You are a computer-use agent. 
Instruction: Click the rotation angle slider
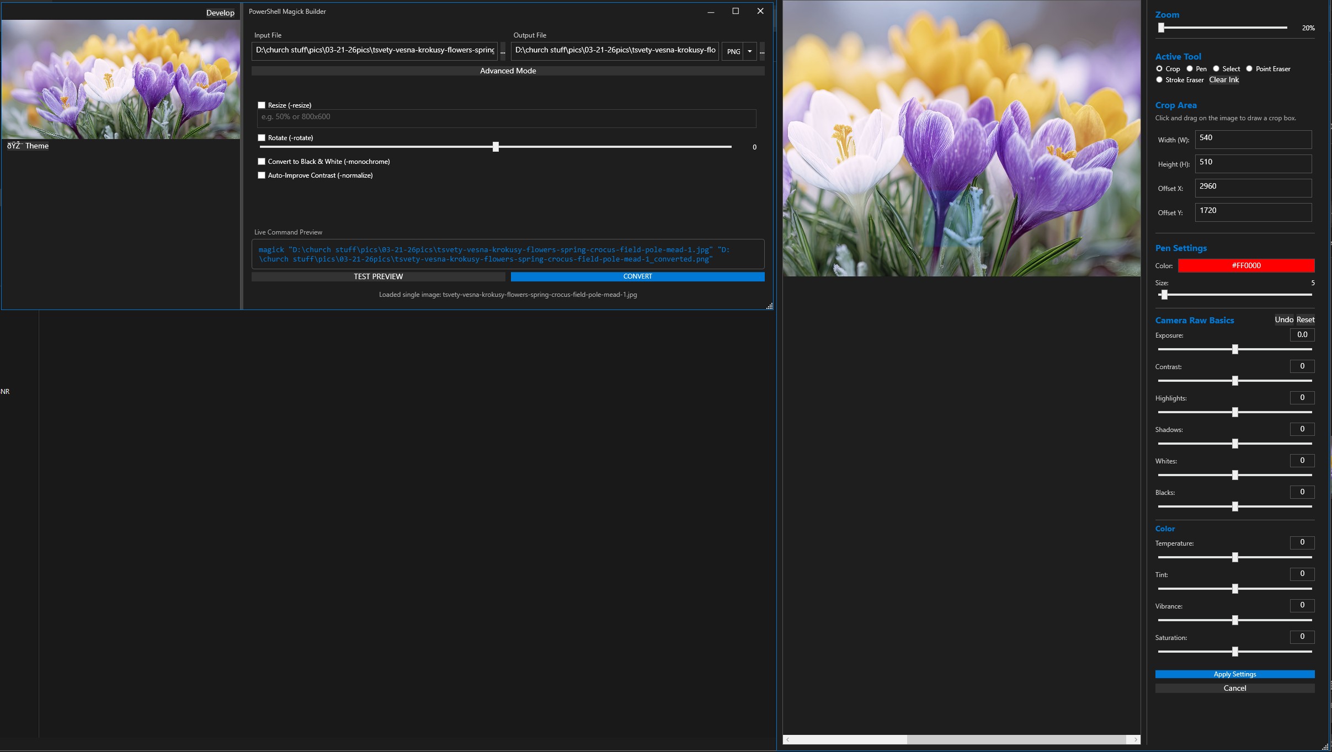click(x=495, y=147)
